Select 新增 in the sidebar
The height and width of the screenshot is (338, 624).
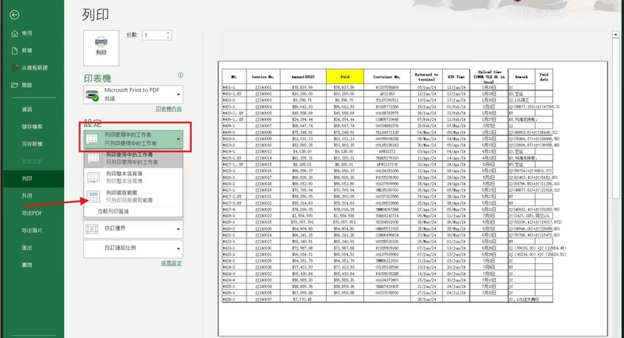[27, 50]
